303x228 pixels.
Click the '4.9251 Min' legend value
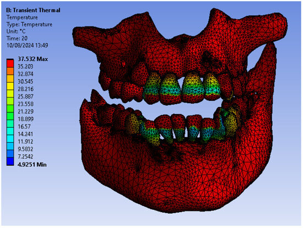pos(32,165)
